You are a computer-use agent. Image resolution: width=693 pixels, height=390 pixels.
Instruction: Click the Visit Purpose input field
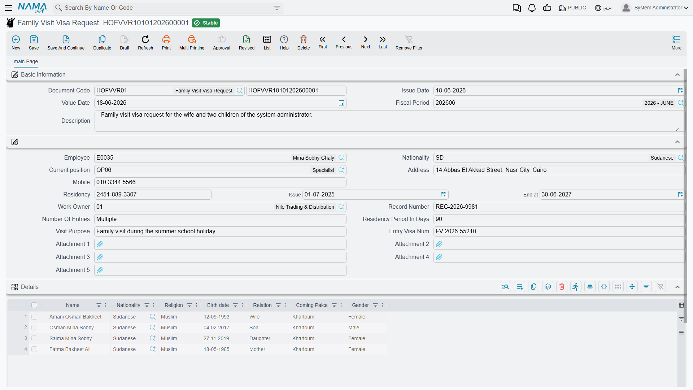[220, 231]
